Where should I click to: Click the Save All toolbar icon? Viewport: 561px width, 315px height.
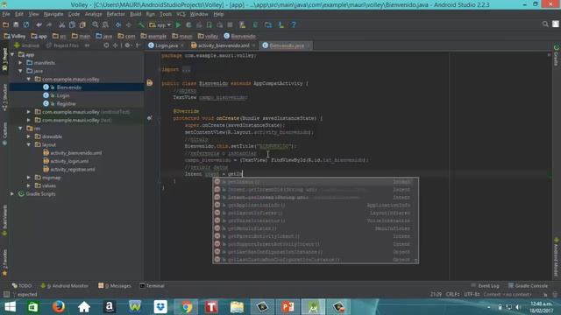point(16,25)
